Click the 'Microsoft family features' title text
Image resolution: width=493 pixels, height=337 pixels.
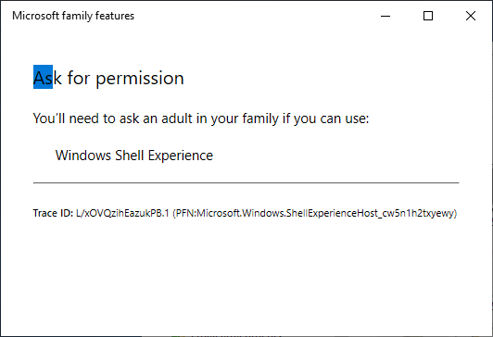[x=73, y=16]
